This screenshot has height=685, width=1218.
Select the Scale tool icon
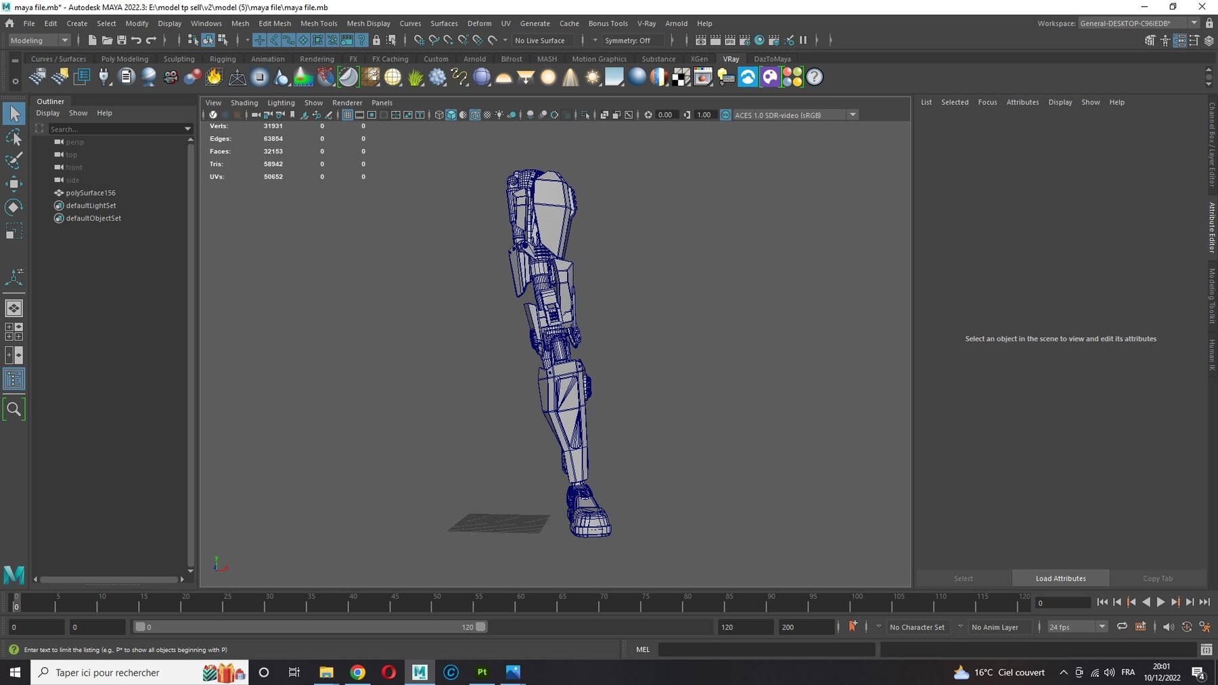[14, 232]
